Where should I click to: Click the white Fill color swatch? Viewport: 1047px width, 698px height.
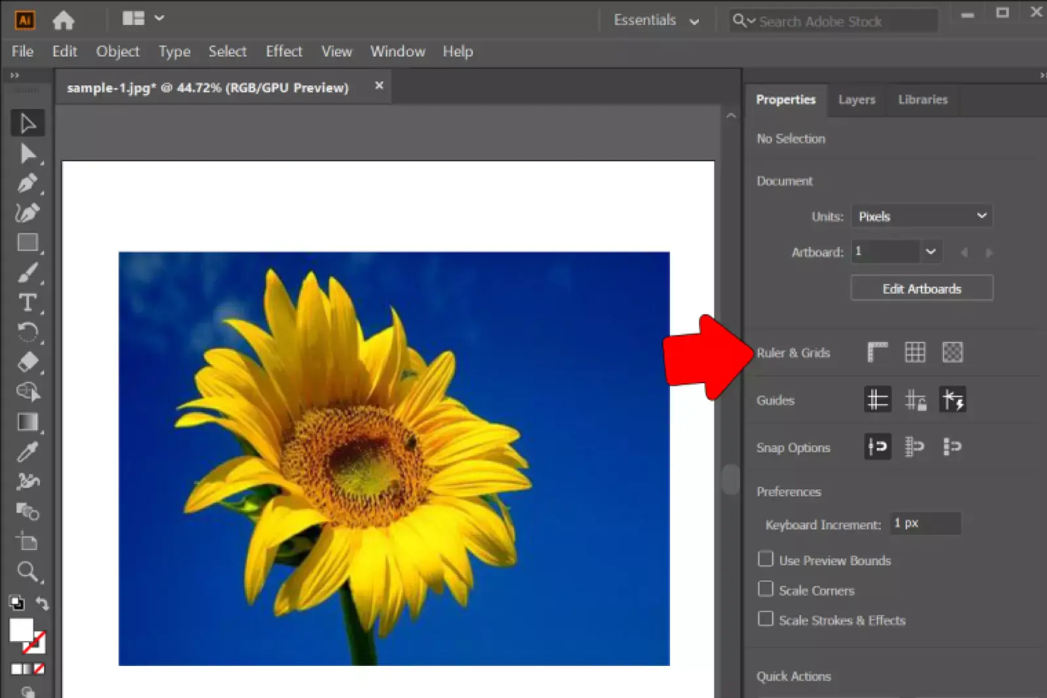(21, 630)
